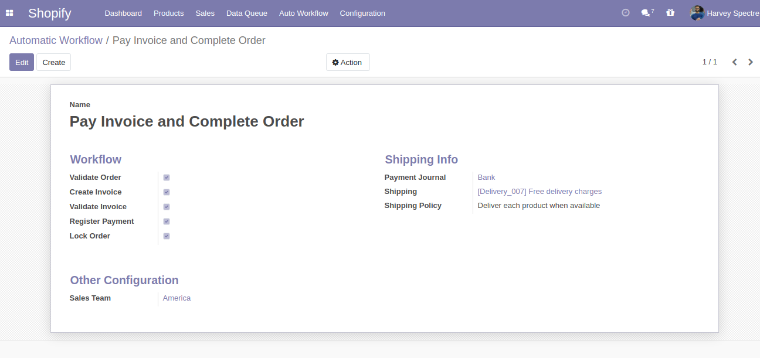
Task: Open the Bank payment journal link
Action: point(486,178)
